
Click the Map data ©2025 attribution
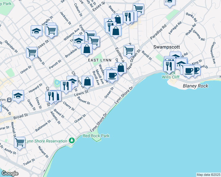208,175
